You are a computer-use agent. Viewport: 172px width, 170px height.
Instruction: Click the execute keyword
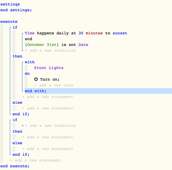pyautogui.click(x=9, y=21)
